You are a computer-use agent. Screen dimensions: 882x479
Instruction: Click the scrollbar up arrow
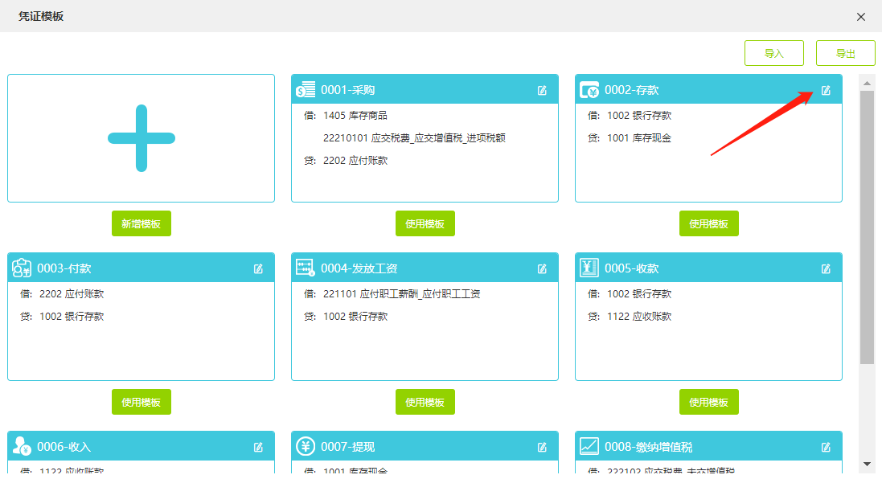click(x=867, y=82)
